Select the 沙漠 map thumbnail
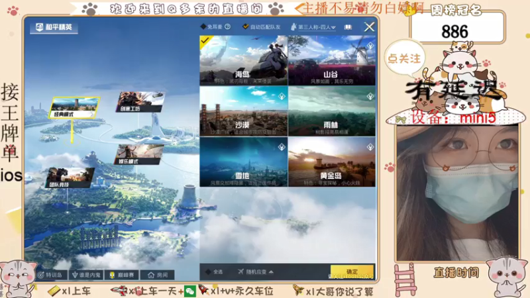The image size is (530, 298). (x=243, y=111)
